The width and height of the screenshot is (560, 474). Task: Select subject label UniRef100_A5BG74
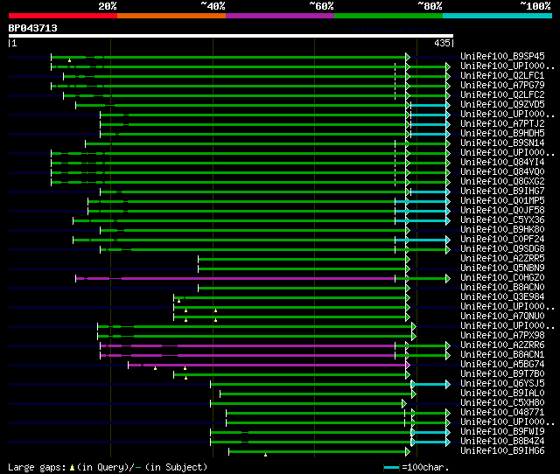[x=502, y=365]
